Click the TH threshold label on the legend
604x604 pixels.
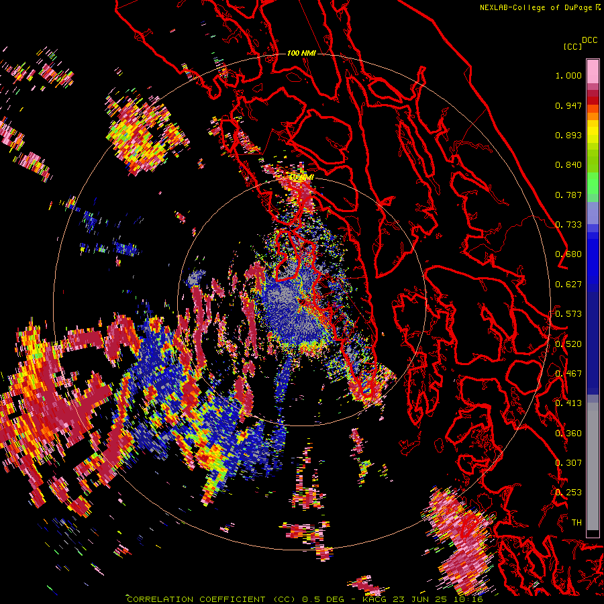[x=576, y=523]
